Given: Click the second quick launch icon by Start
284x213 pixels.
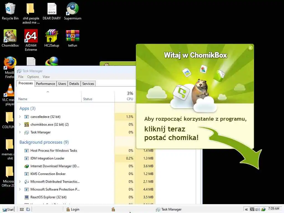Looking at the screenshot, I should [x=28, y=209].
